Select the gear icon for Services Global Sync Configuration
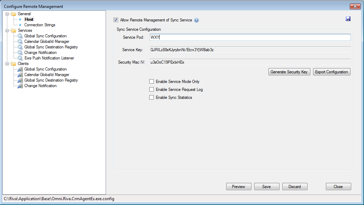364x205 pixels. [20, 36]
